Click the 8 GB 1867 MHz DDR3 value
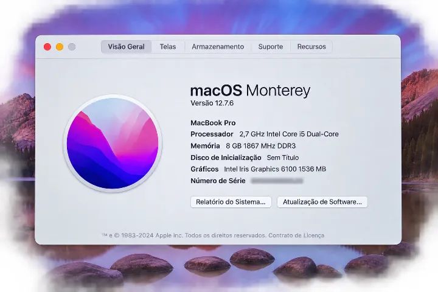 (x=260, y=146)
